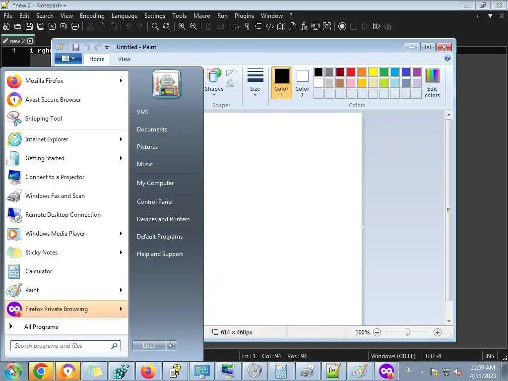Screen dimensions: 508x381
Task: Open shutdown options arrow beside Lock
Action: (171, 346)
